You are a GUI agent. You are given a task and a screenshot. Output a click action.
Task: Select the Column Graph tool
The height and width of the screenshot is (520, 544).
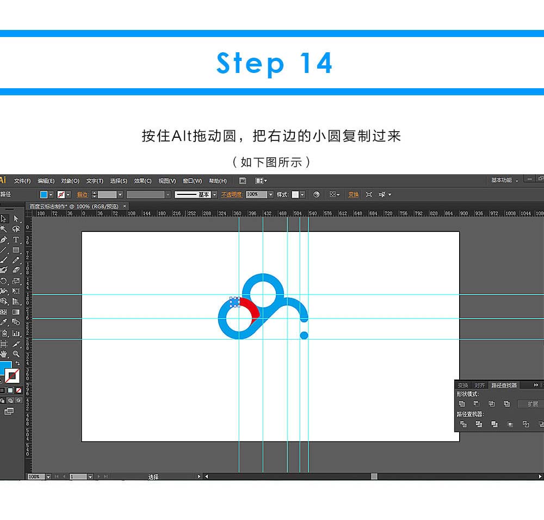pos(16,333)
